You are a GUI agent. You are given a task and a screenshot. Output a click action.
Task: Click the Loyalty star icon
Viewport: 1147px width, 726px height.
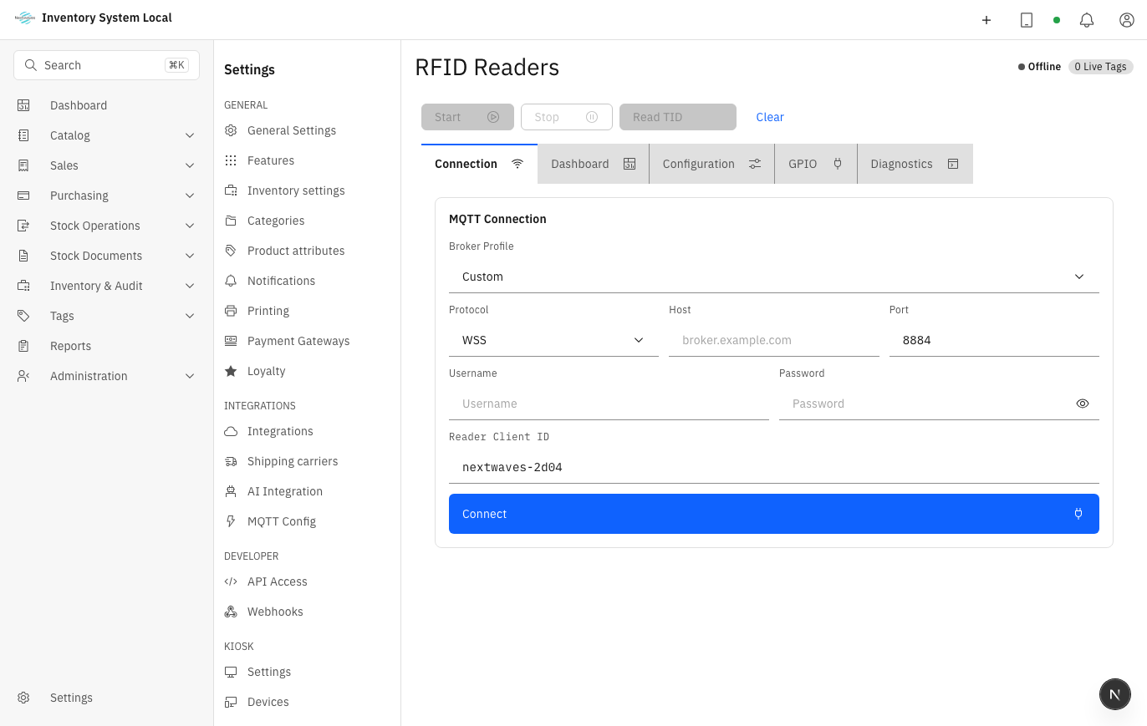[231, 371]
